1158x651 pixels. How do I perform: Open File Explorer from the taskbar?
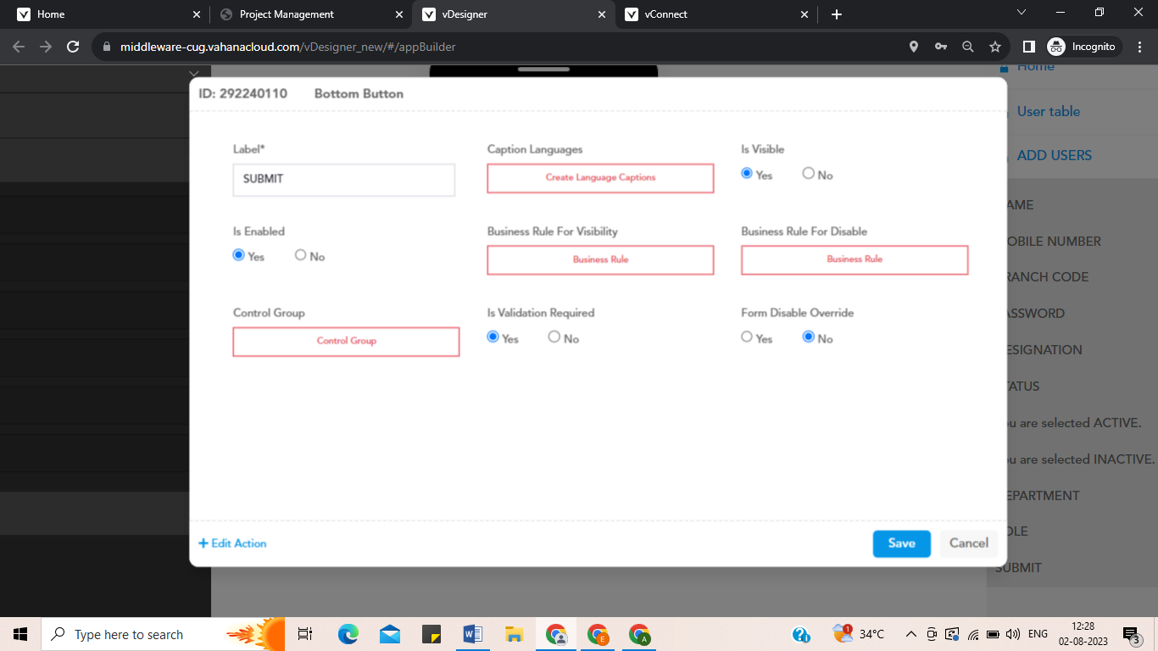pos(515,634)
